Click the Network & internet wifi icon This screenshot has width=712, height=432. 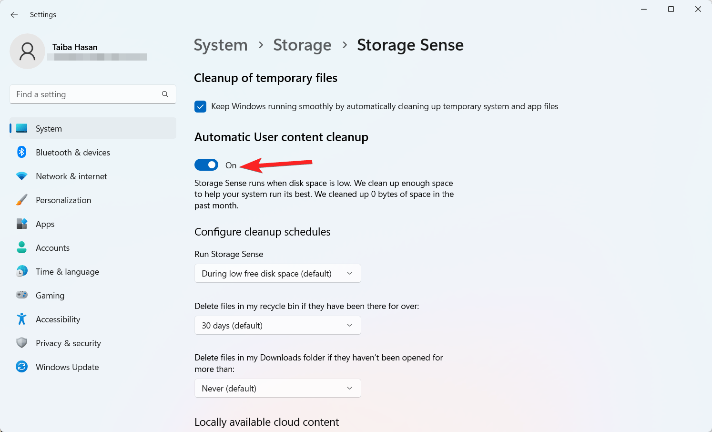(21, 176)
